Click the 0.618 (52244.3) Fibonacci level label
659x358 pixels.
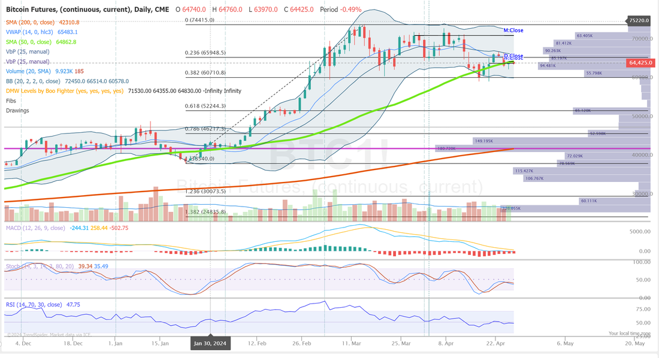(x=205, y=106)
